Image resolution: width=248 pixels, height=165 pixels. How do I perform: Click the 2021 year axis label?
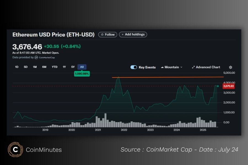(x=98, y=130)
